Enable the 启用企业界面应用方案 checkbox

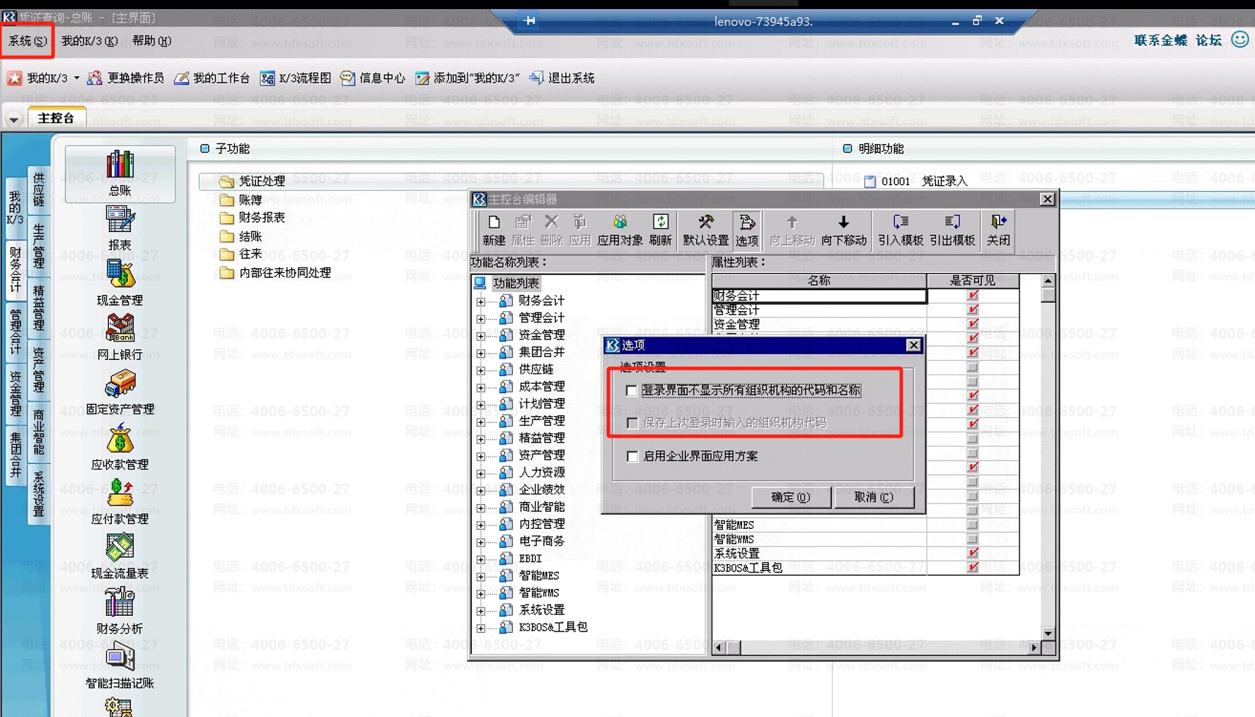[632, 457]
